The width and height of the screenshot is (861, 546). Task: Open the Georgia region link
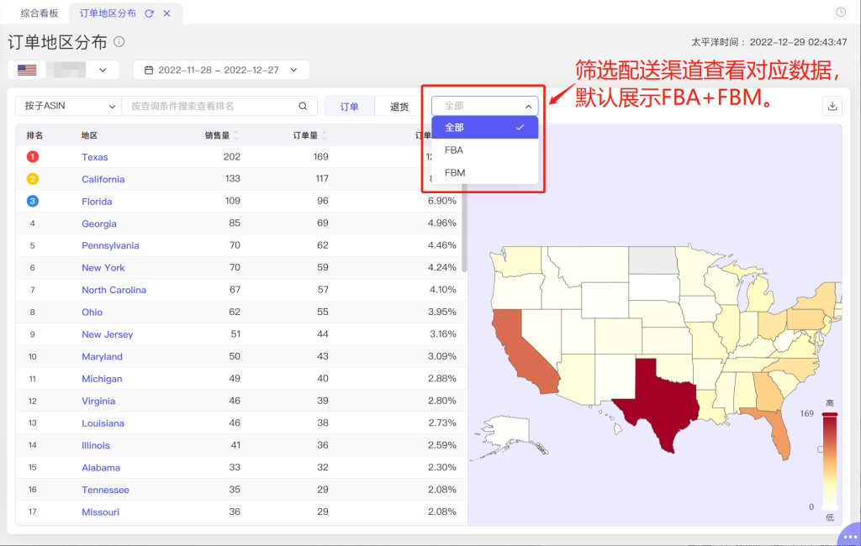[99, 223]
